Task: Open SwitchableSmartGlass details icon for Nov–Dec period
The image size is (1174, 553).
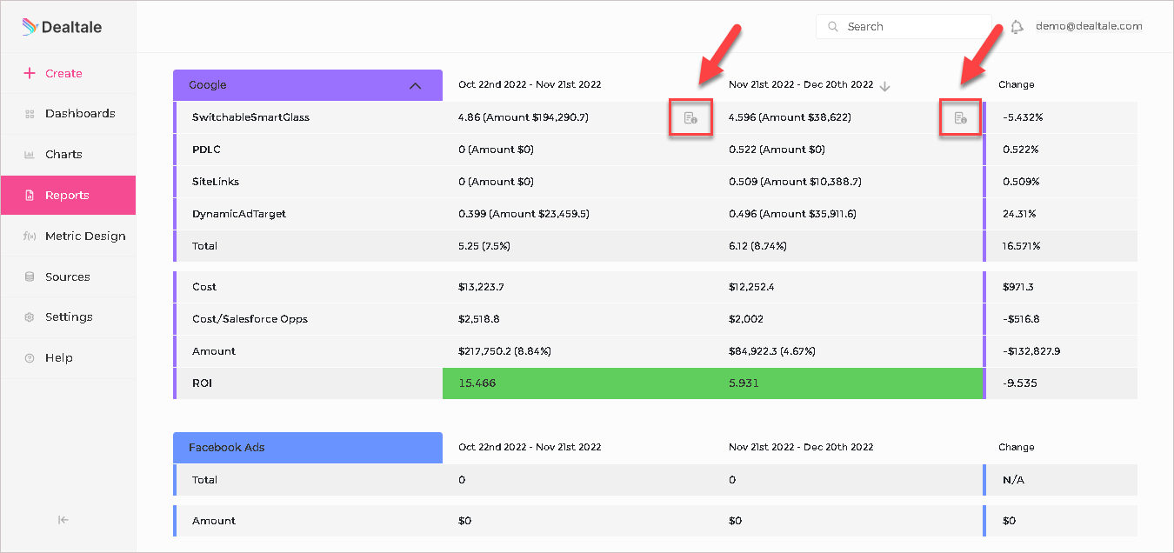Action: (x=960, y=117)
